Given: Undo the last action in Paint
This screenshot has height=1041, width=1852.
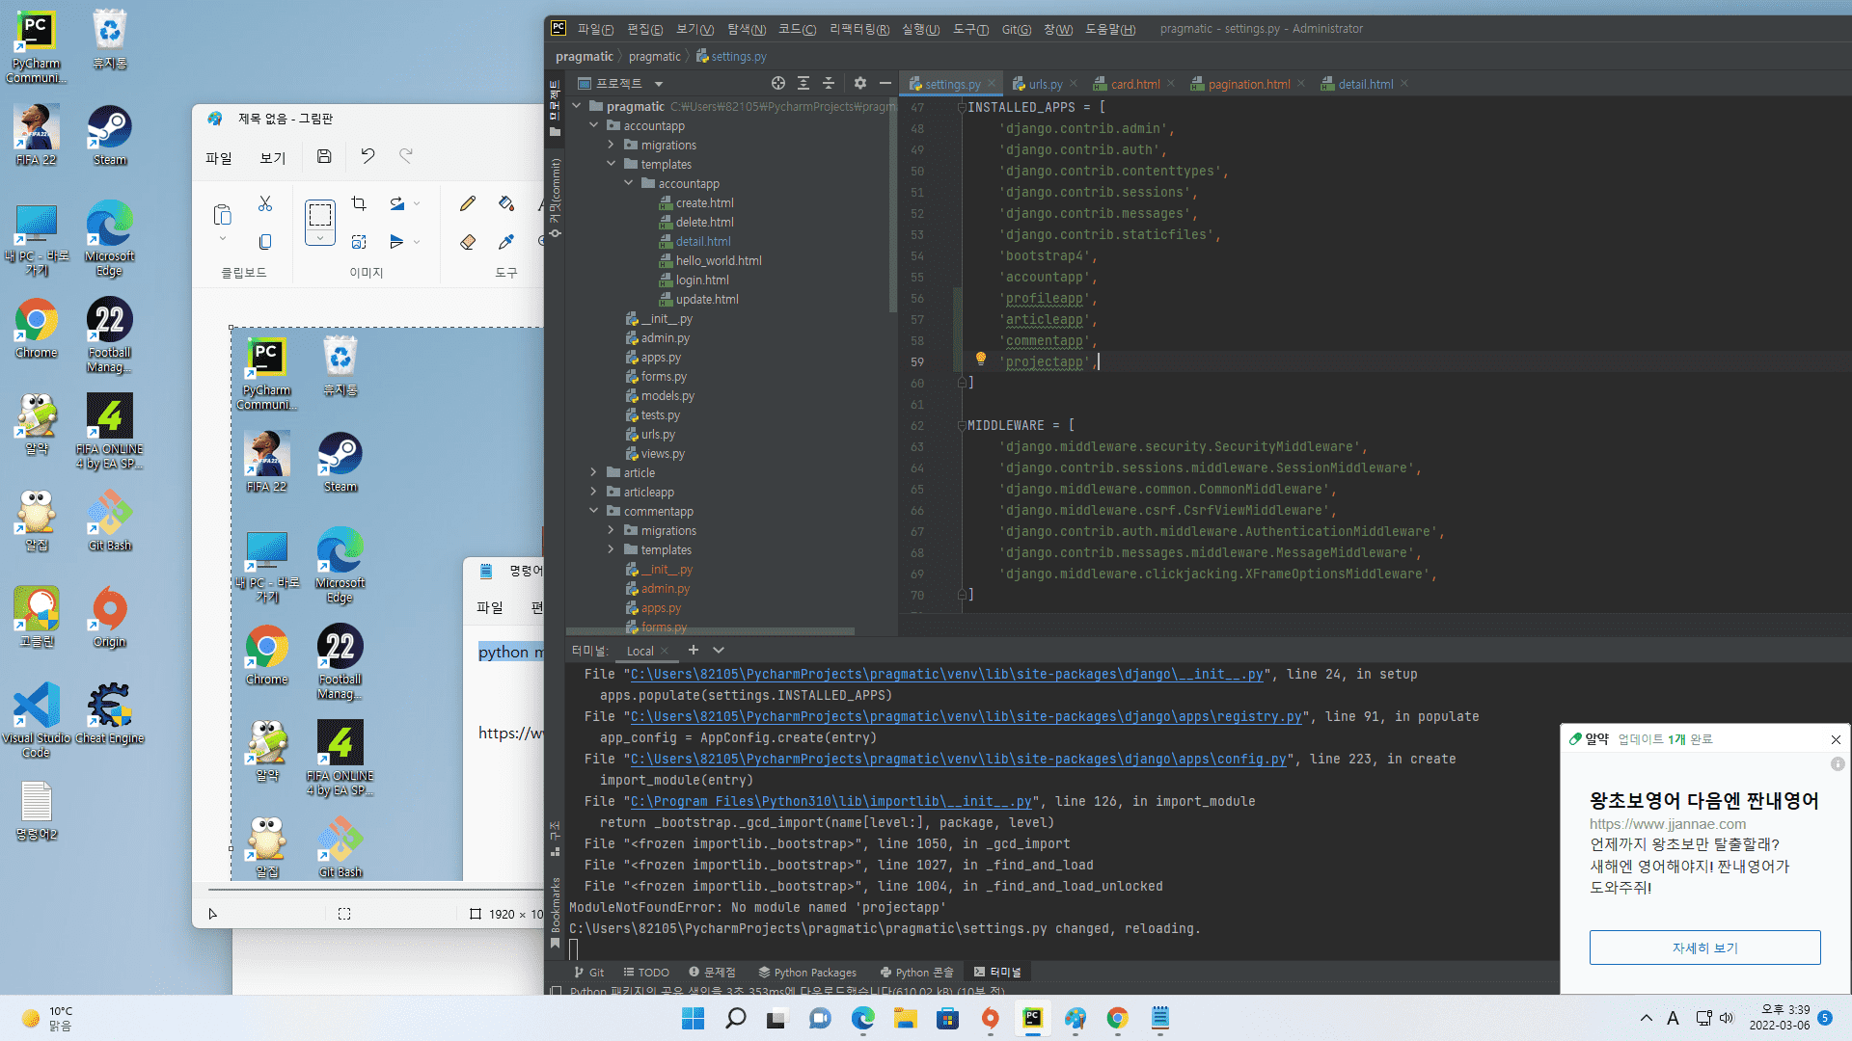Looking at the screenshot, I should pyautogui.click(x=368, y=156).
